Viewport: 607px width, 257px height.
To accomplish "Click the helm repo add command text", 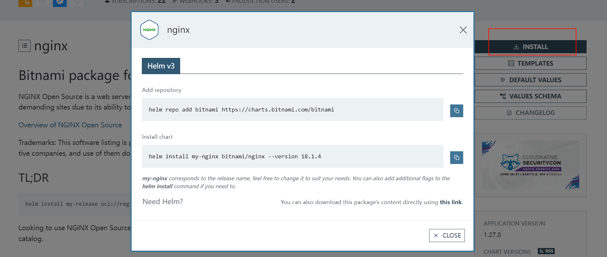I will 241,110.
